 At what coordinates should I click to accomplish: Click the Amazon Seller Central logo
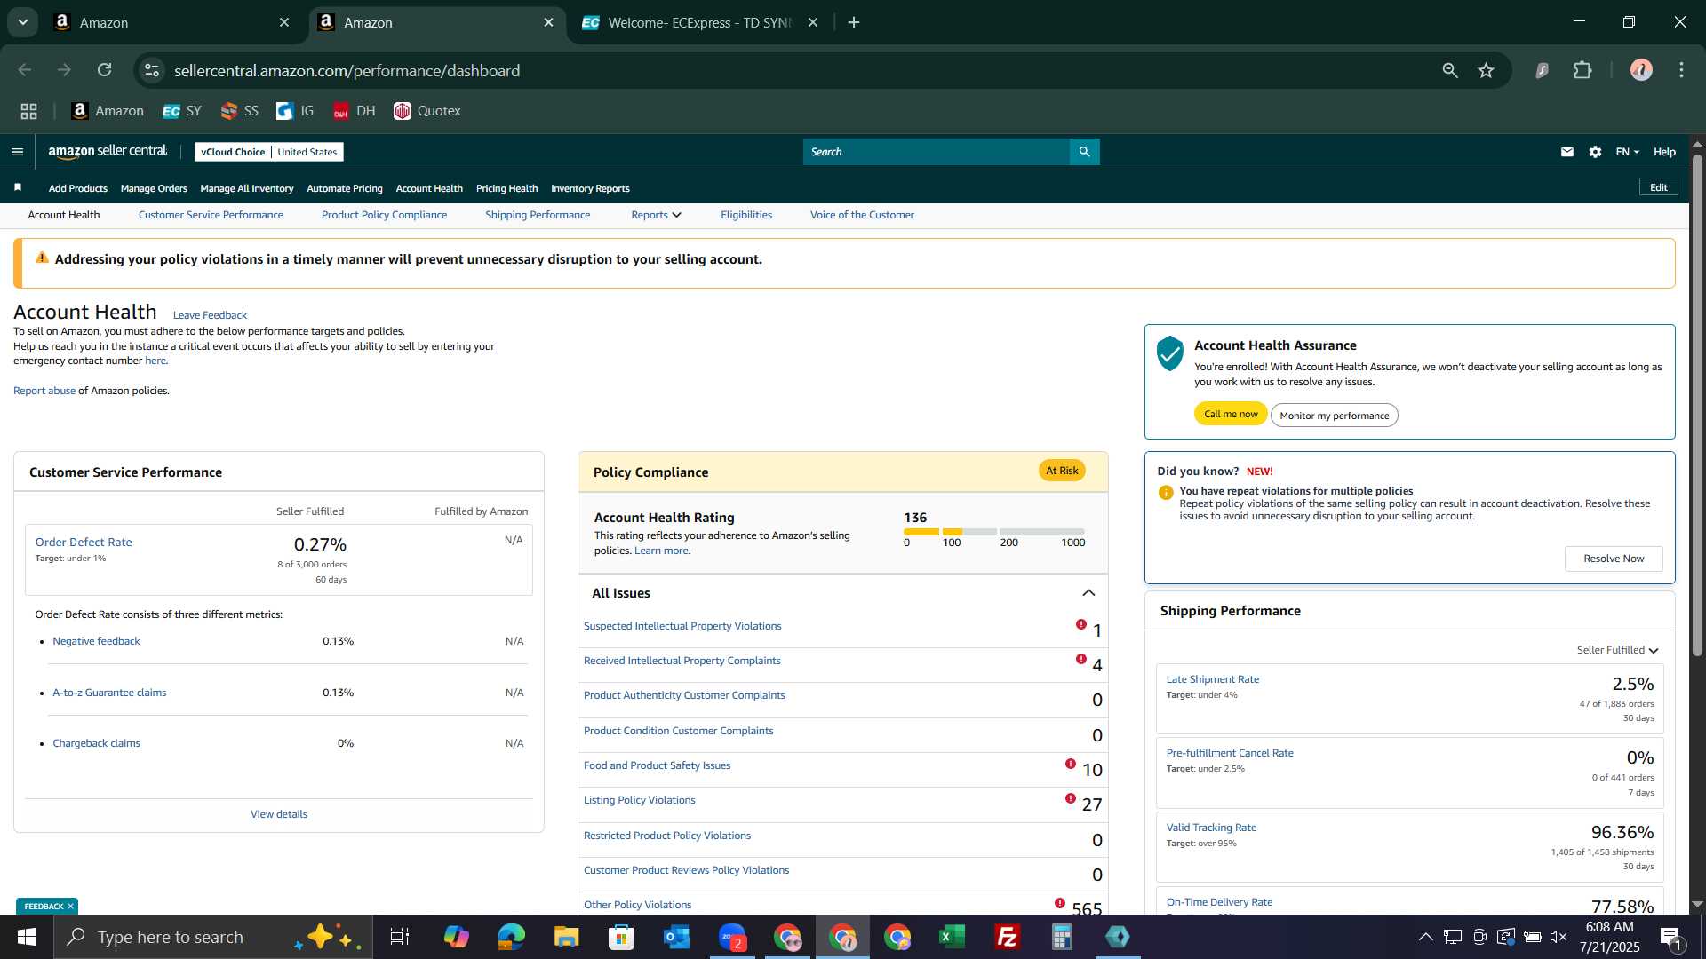tap(108, 152)
